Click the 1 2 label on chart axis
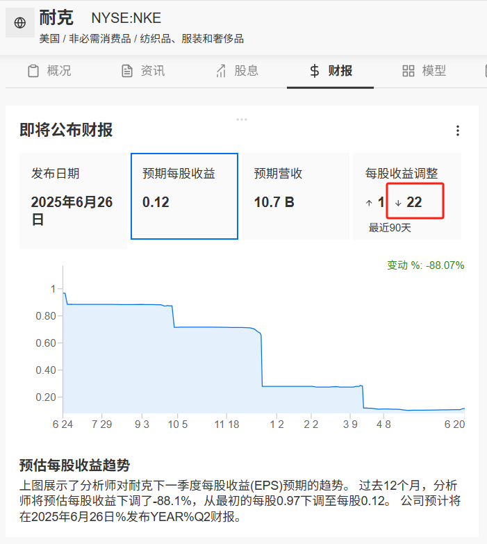This screenshot has height=544, width=487. 276,425
